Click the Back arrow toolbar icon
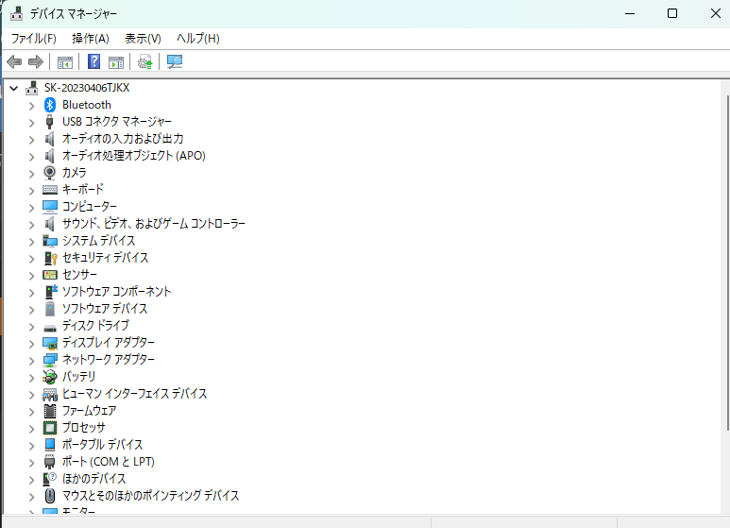Image resolution: width=730 pixels, height=528 pixels. click(14, 61)
